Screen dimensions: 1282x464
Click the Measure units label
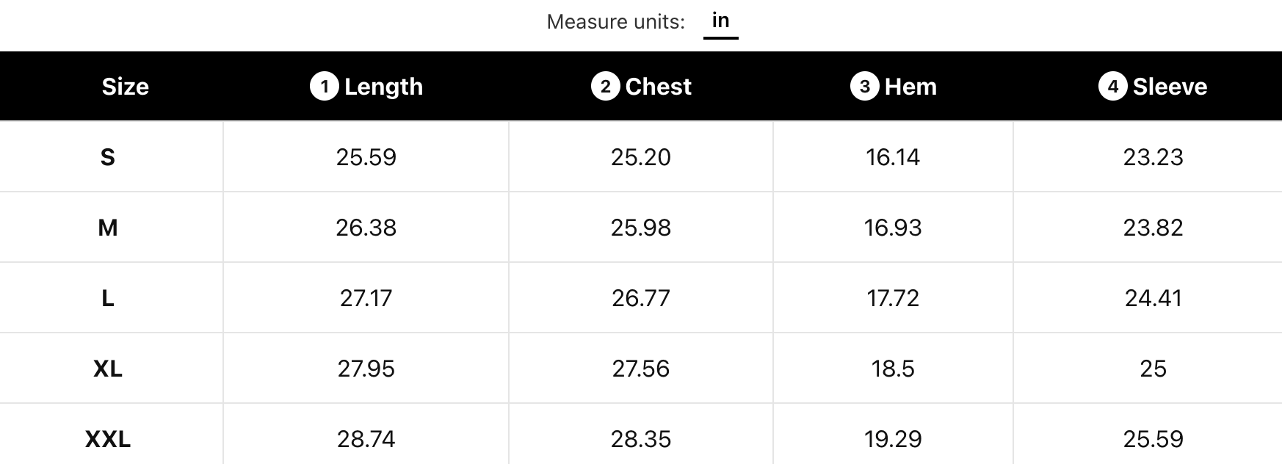pos(615,22)
